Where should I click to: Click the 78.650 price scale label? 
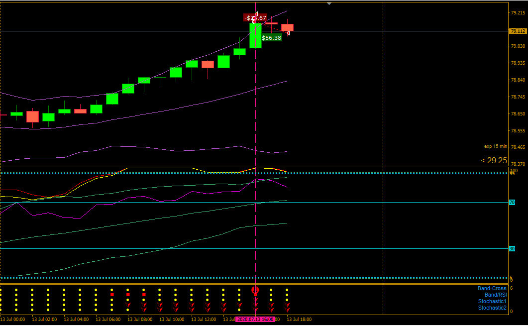click(518, 114)
